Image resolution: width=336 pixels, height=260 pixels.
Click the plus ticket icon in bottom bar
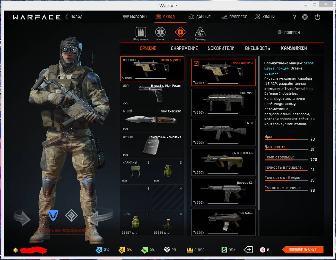click(x=248, y=249)
